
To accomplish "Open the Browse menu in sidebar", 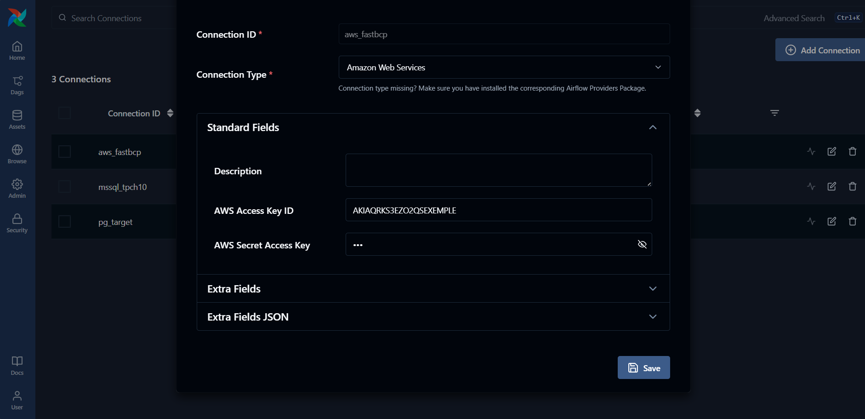I will [17, 154].
